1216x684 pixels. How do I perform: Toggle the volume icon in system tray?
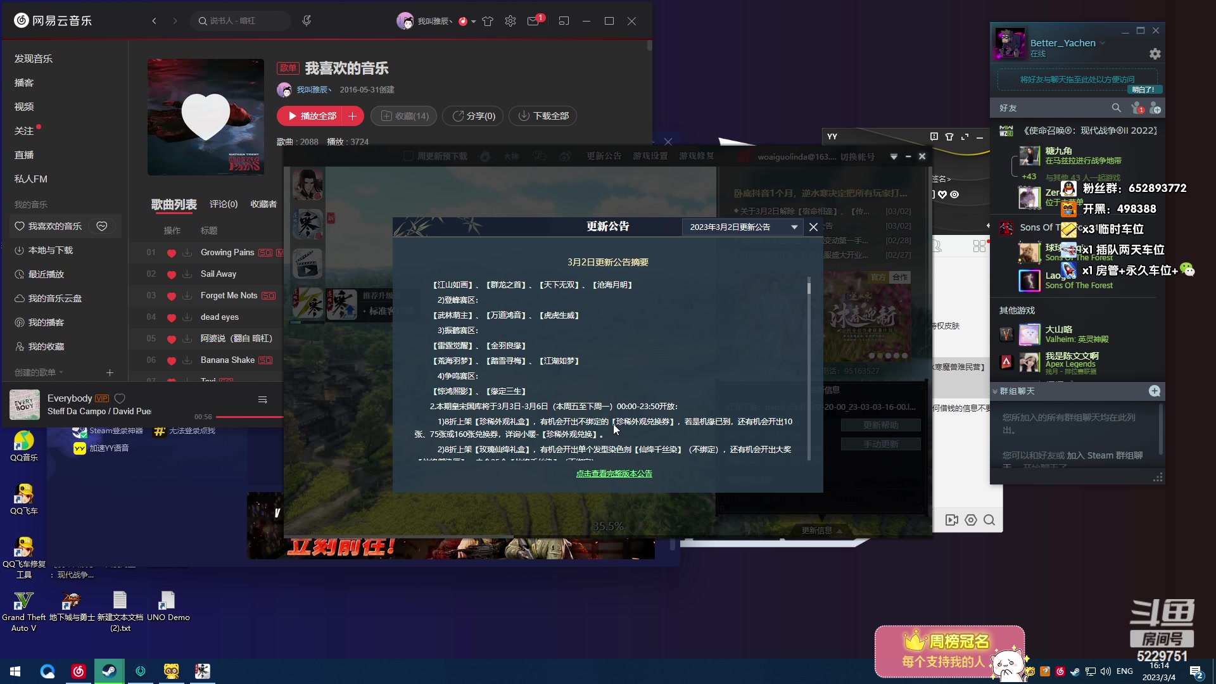click(x=1106, y=671)
